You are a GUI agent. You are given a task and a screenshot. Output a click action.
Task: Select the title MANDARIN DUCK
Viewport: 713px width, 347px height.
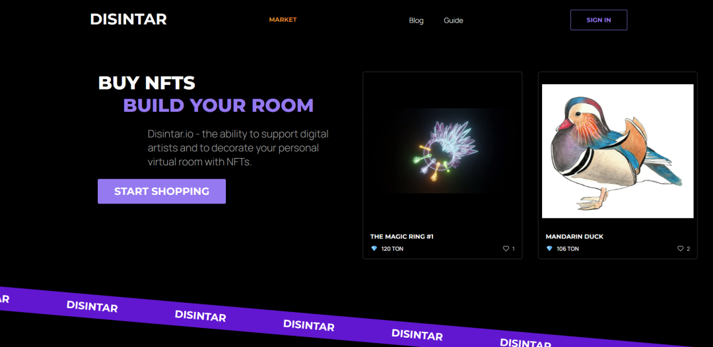pyautogui.click(x=574, y=237)
